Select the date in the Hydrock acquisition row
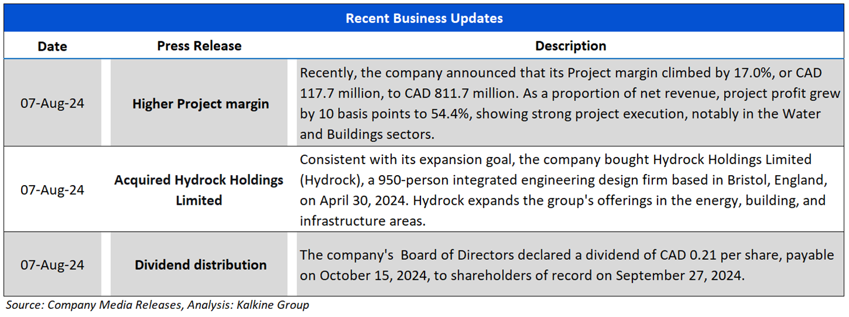Viewport: 849px width, 317px height. (53, 190)
